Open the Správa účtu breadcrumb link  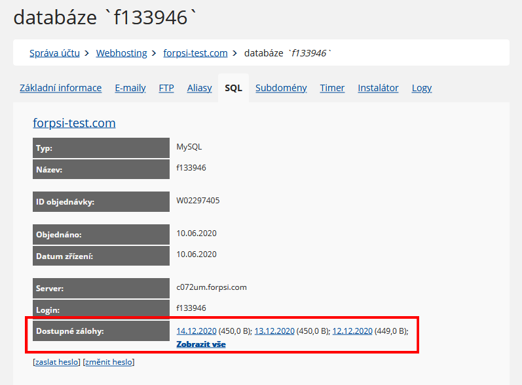[x=54, y=53]
